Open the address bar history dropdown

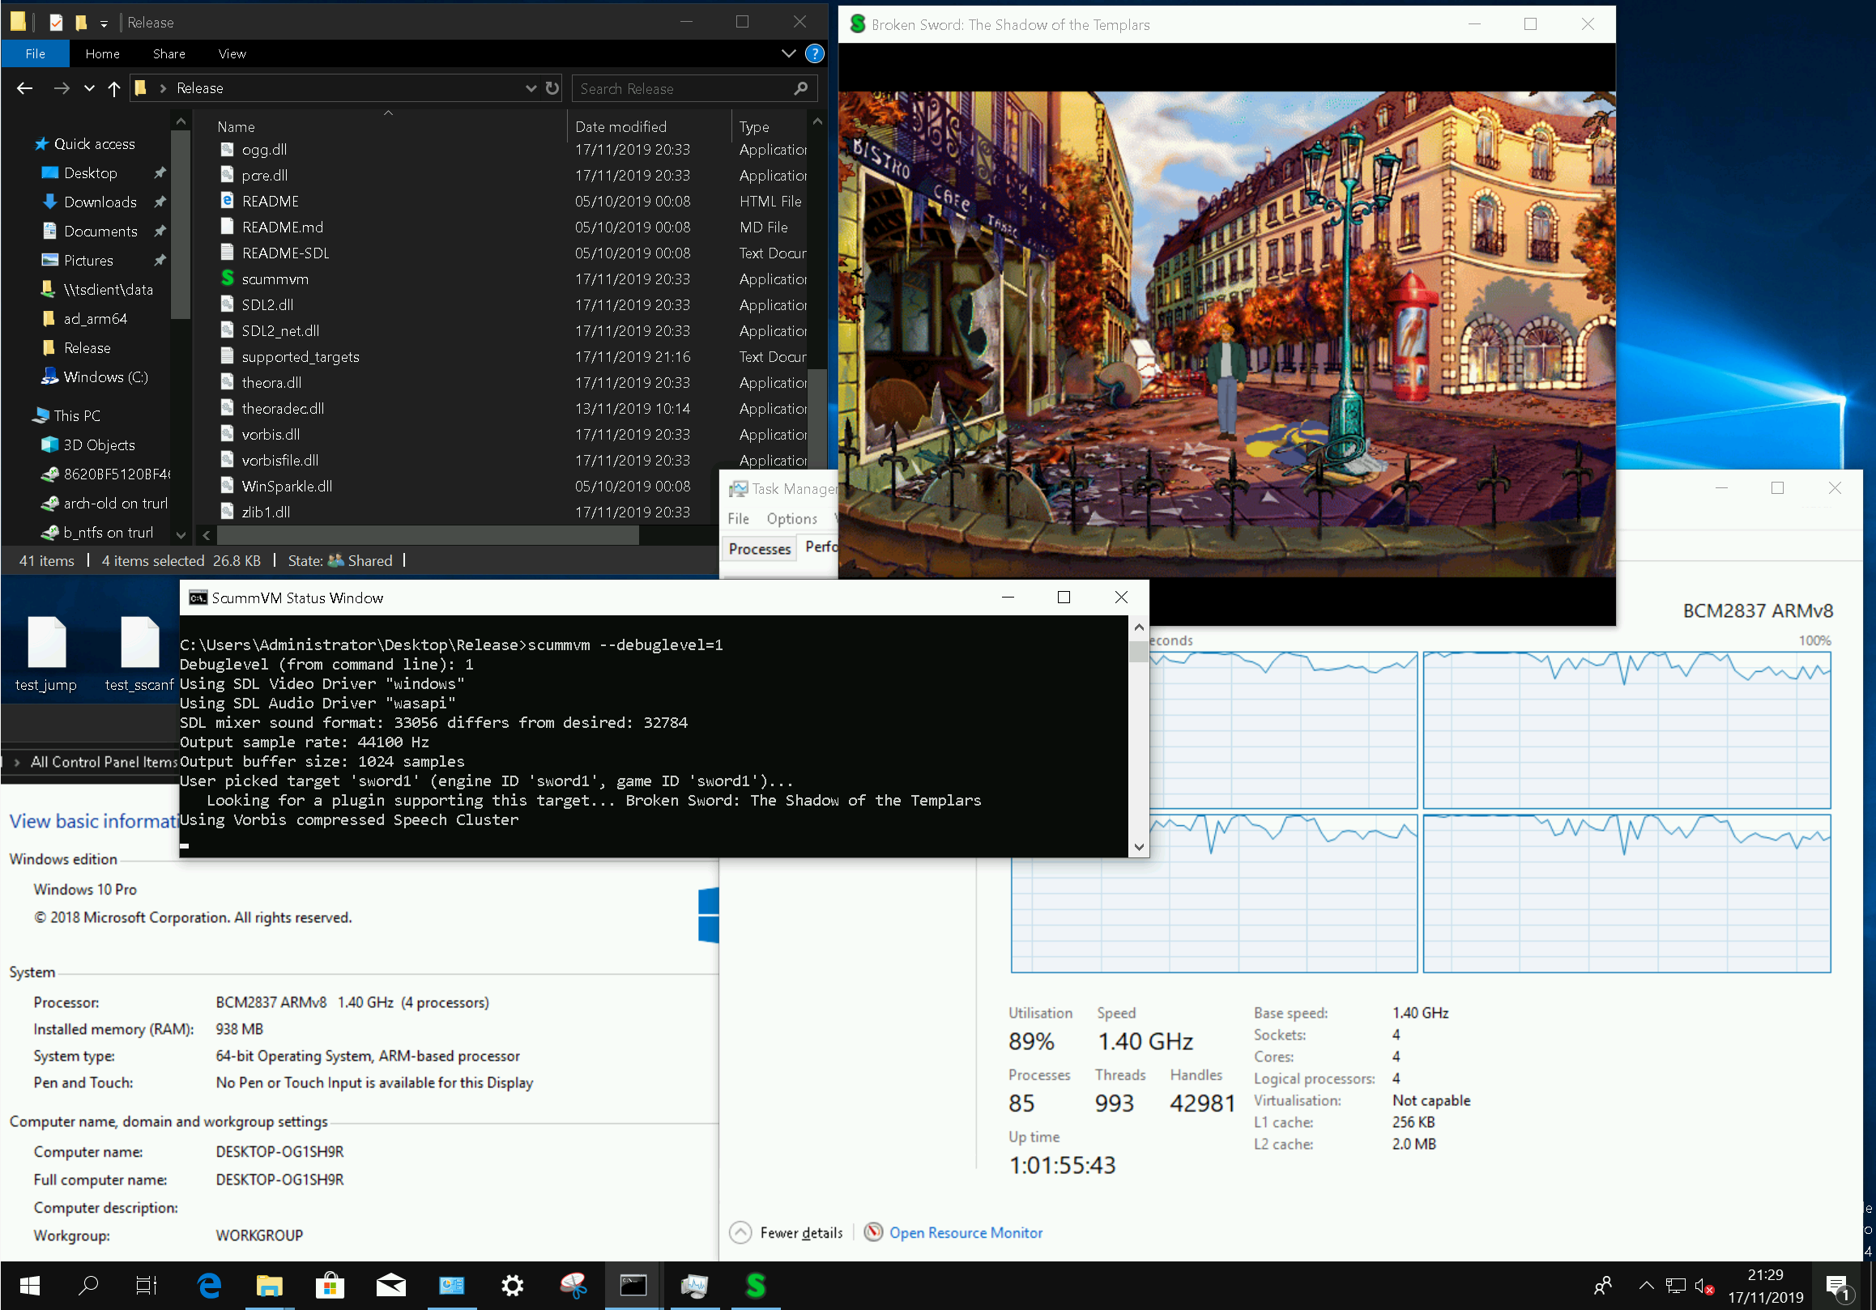click(x=531, y=88)
